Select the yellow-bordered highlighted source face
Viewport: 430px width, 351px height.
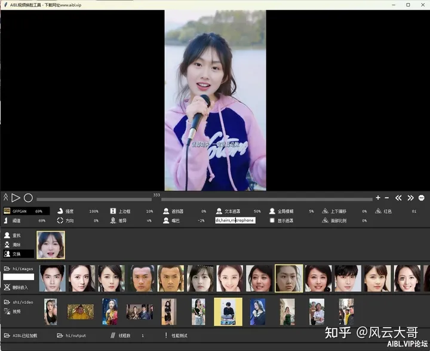click(x=289, y=278)
